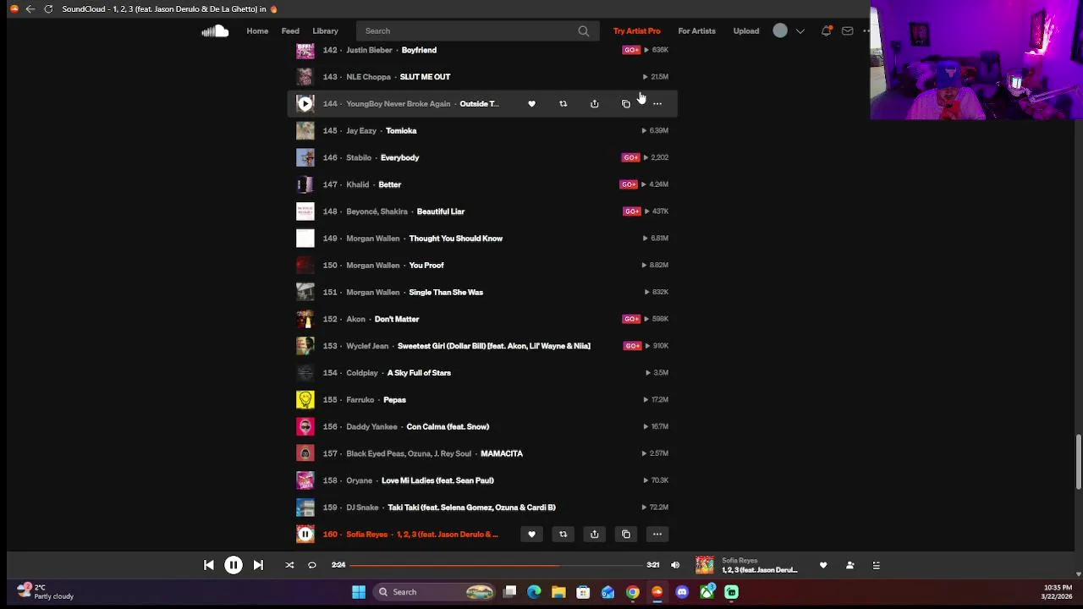Toggle shuffle in the player bar
1083x609 pixels.
(x=289, y=565)
